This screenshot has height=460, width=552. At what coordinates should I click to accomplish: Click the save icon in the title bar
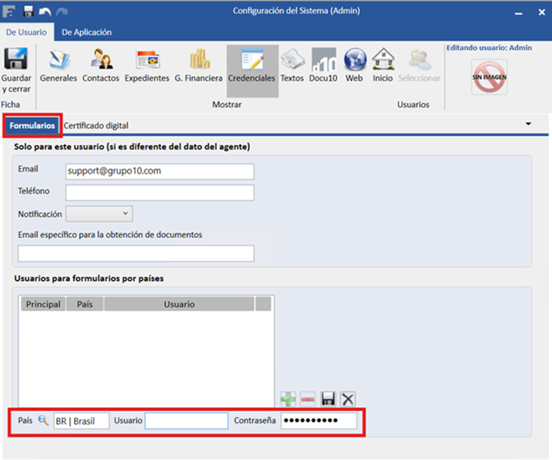pos(29,11)
